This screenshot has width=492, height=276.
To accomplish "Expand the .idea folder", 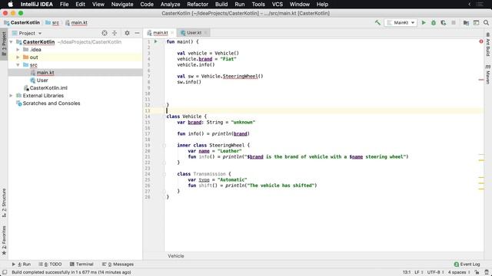I will coord(18,49).
